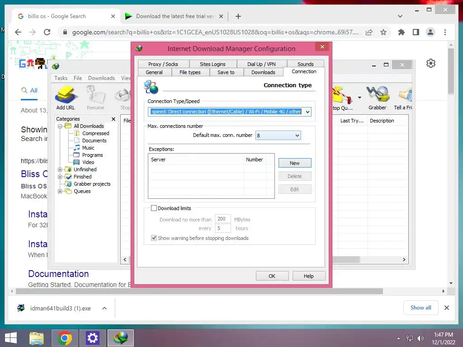Click the Chrome back arrow

[18, 32]
